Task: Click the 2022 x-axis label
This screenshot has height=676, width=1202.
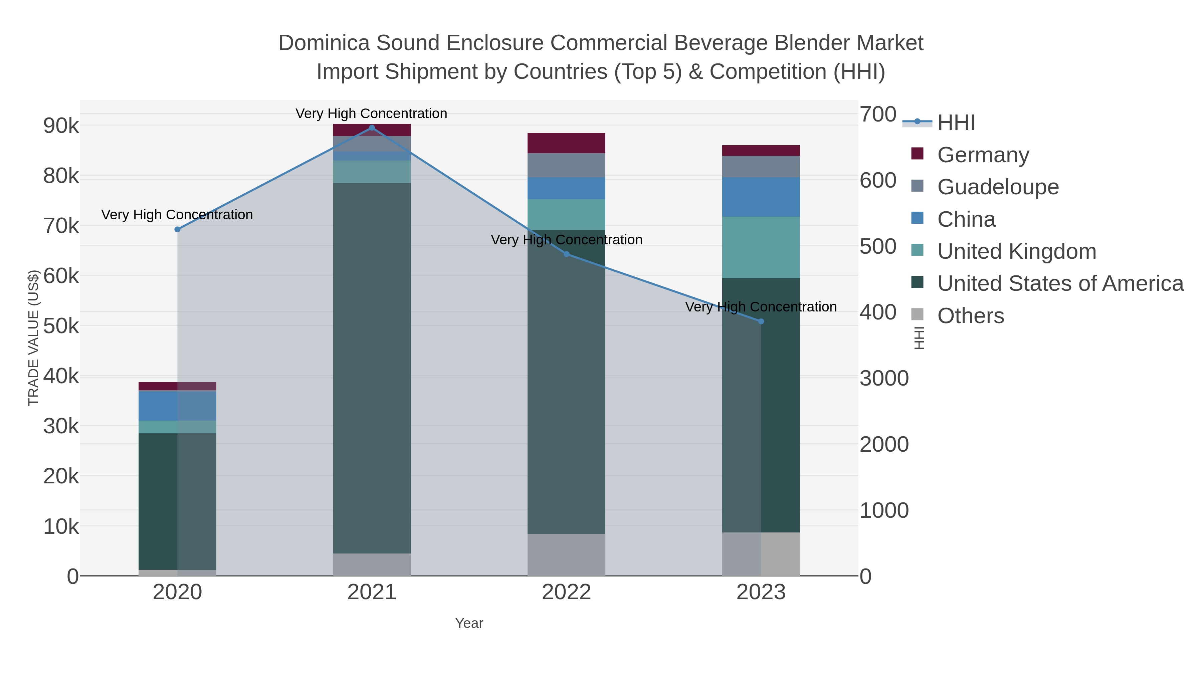Action: click(x=567, y=593)
